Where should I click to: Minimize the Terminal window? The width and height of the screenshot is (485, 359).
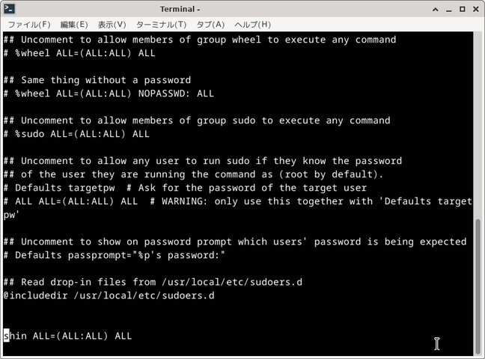449,9
